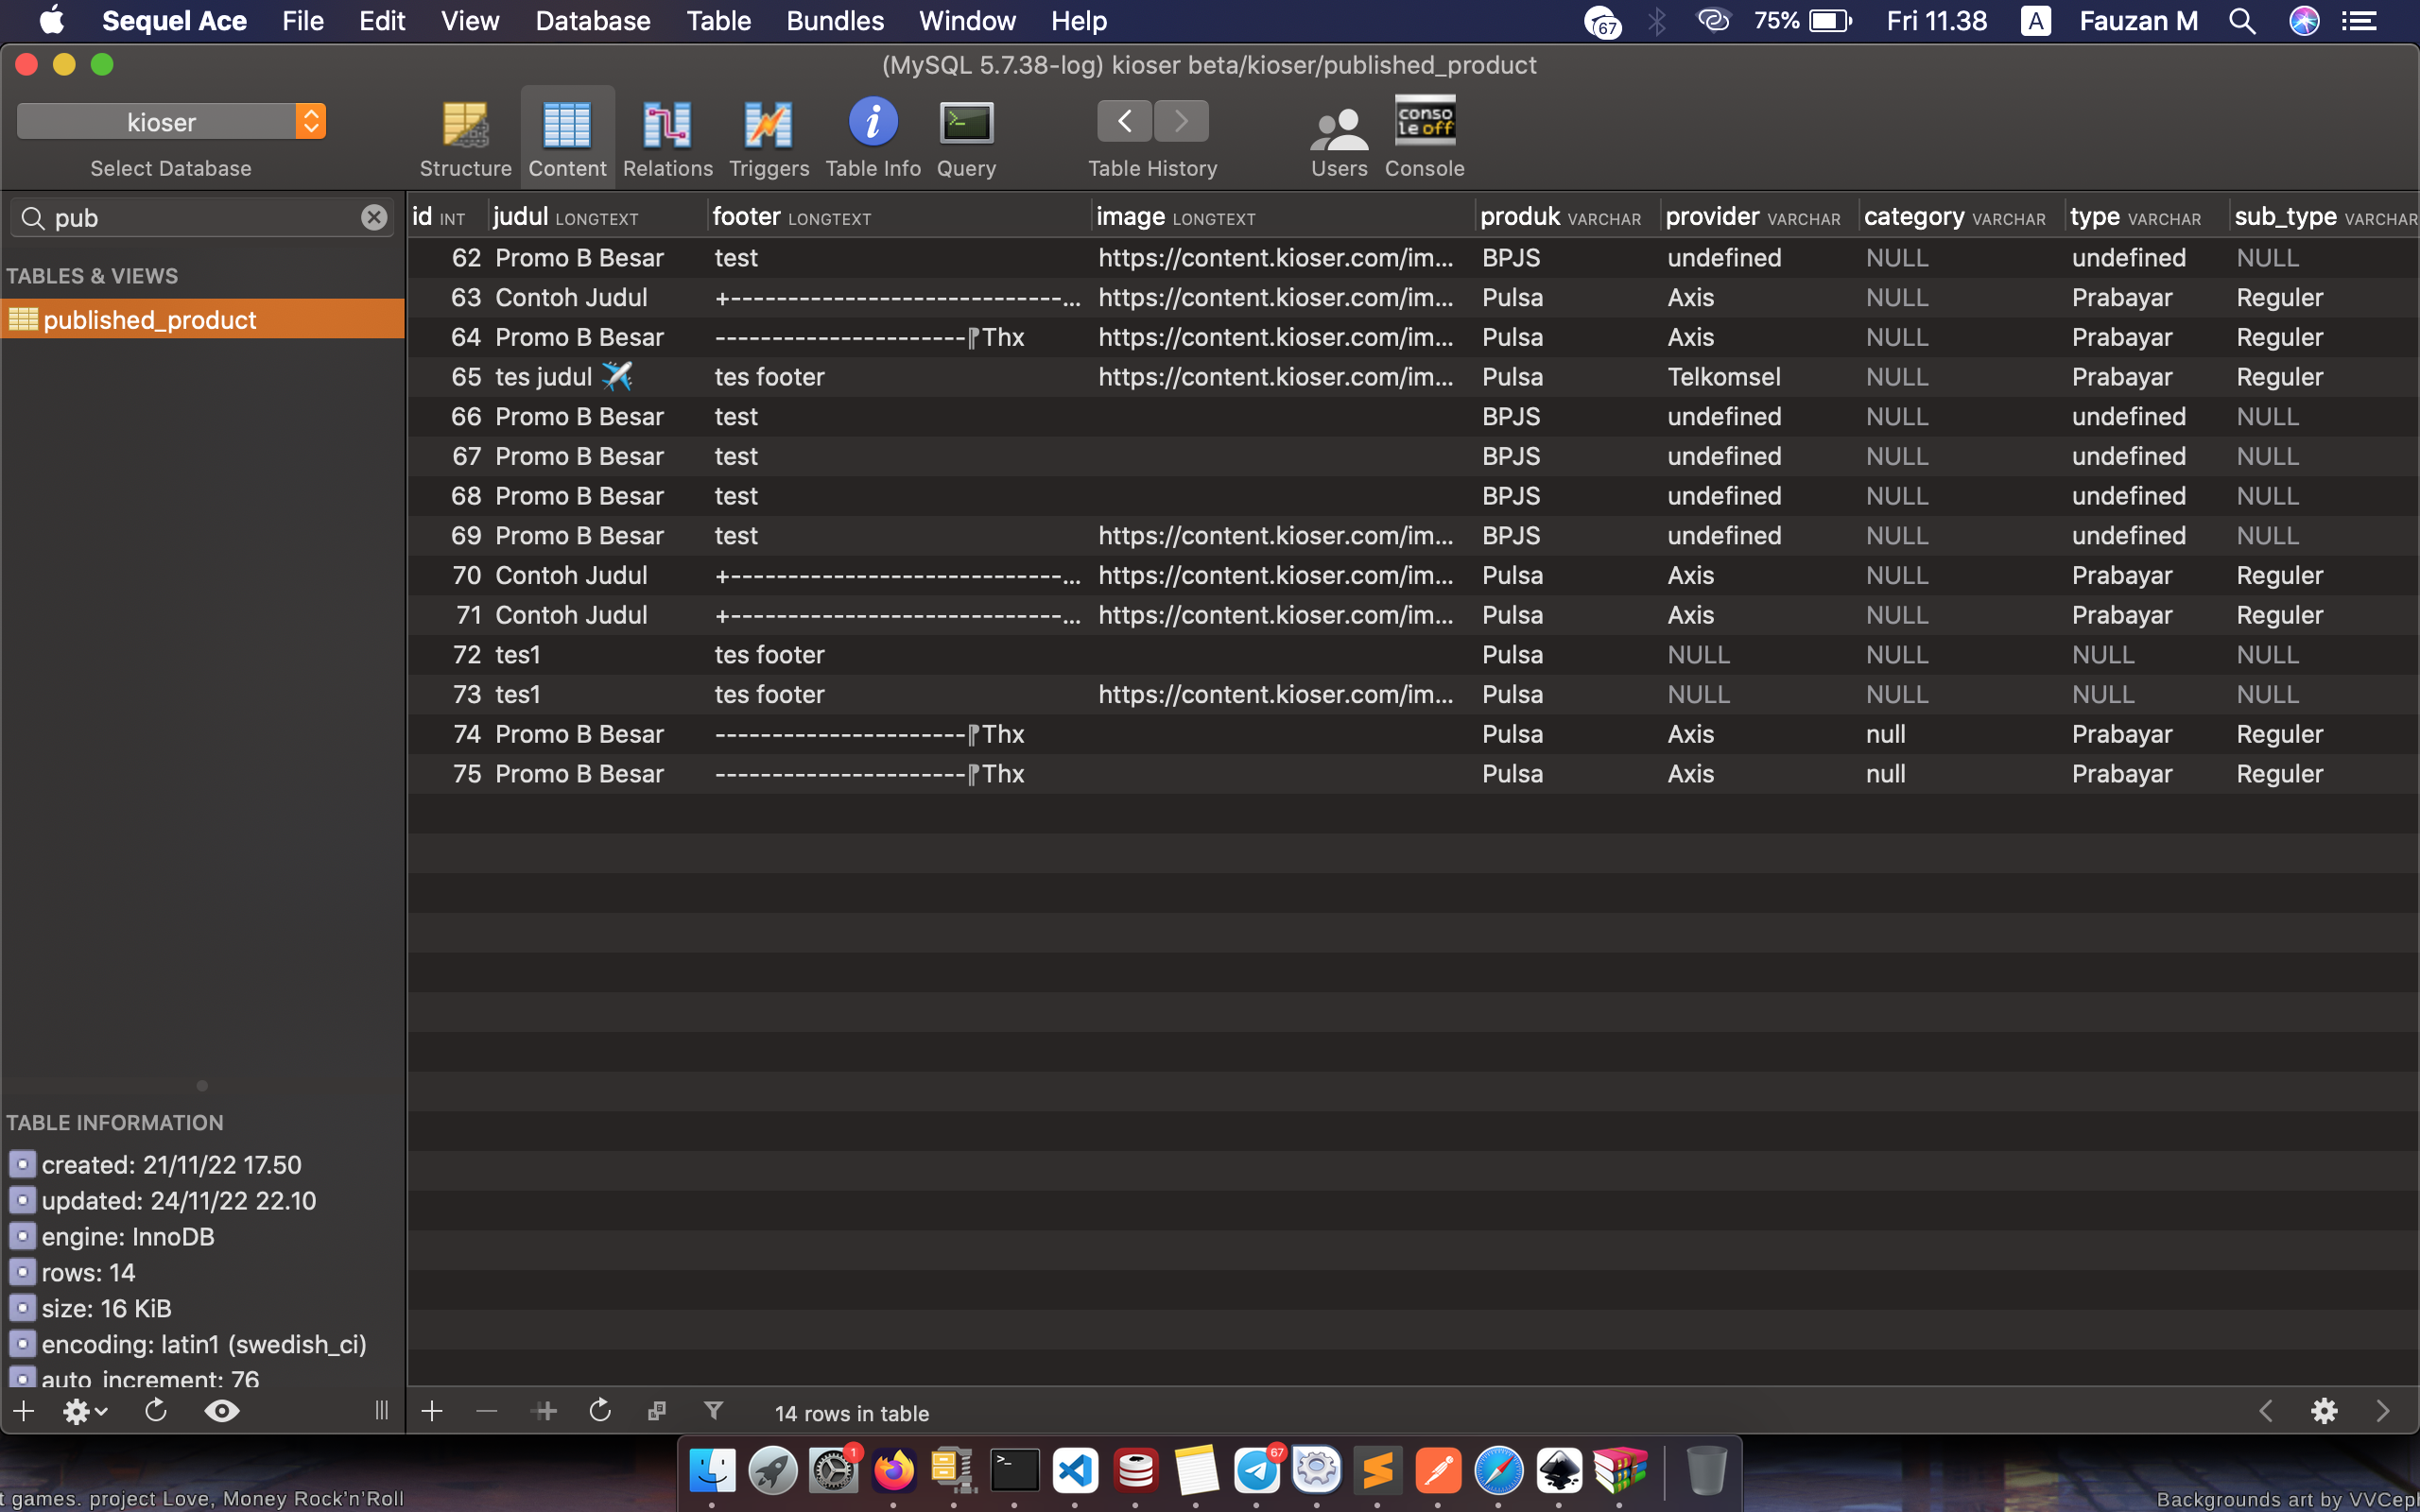Viewport: 2420px width, 1512px height.
Task: Sort by the id column header
Action: (448, 217)
